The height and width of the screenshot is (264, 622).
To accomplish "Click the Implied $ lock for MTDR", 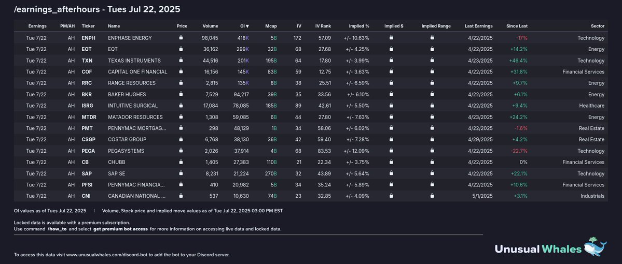I will click(391, 117).
